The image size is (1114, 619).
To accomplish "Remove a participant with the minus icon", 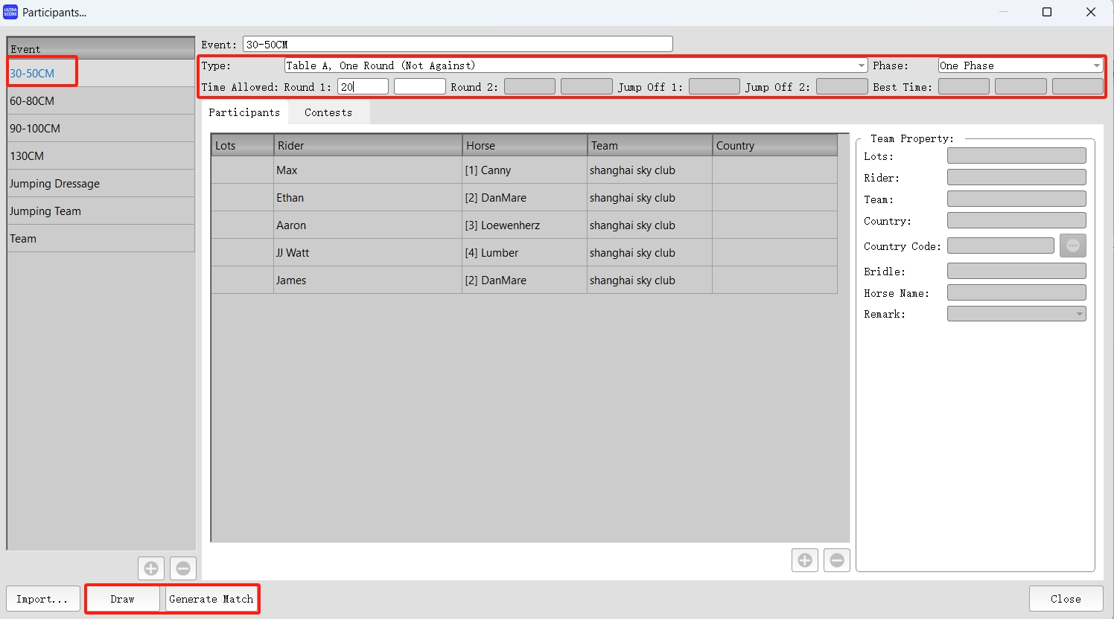I will [836, 560].
